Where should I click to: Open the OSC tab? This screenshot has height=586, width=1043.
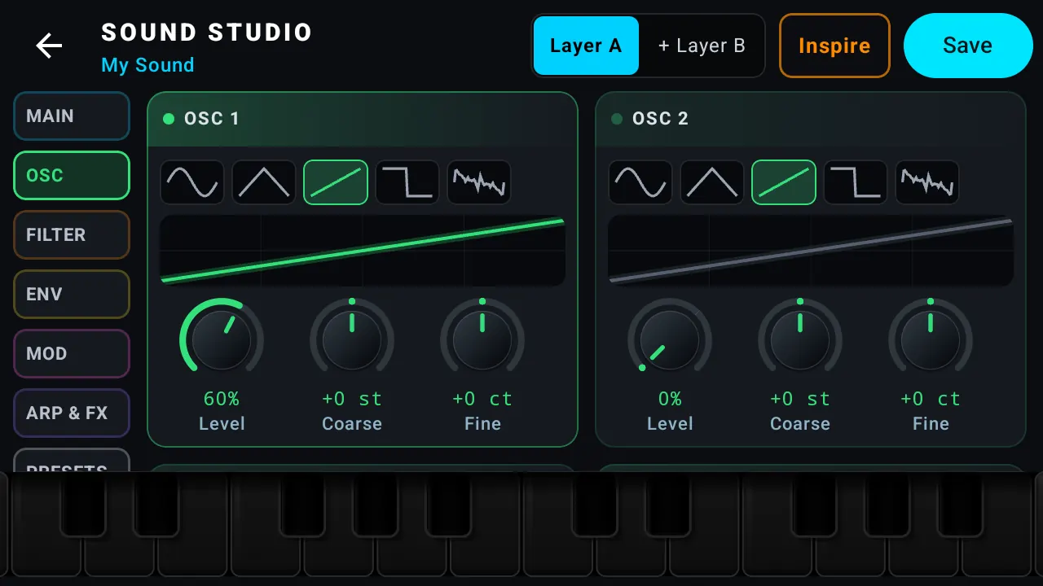click(72, 175)
